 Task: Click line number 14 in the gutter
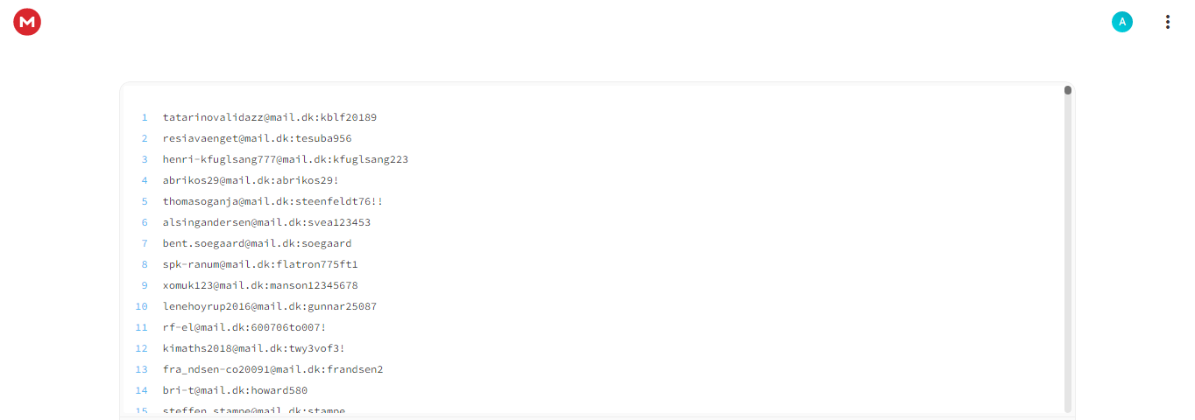141,390
